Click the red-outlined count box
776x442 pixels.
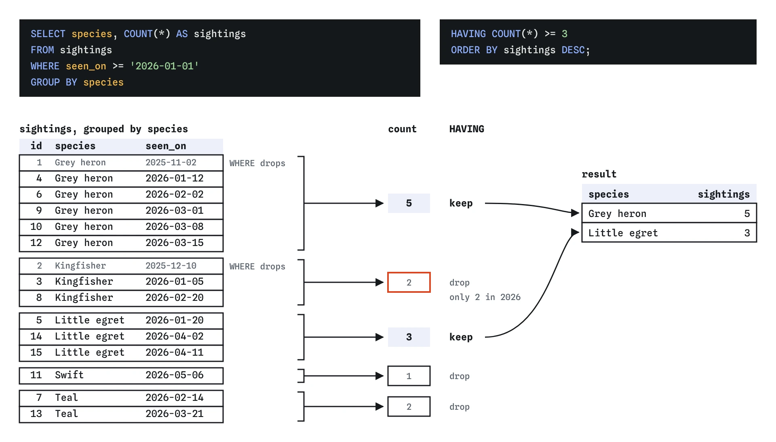pos(409,282)
